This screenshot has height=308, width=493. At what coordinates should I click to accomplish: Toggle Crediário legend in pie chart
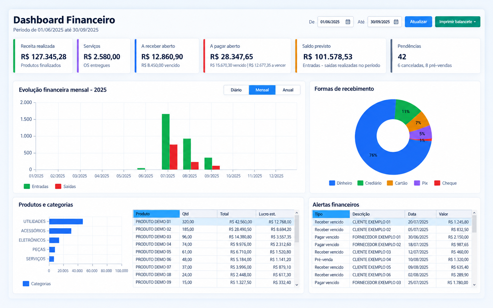point(360,183)
